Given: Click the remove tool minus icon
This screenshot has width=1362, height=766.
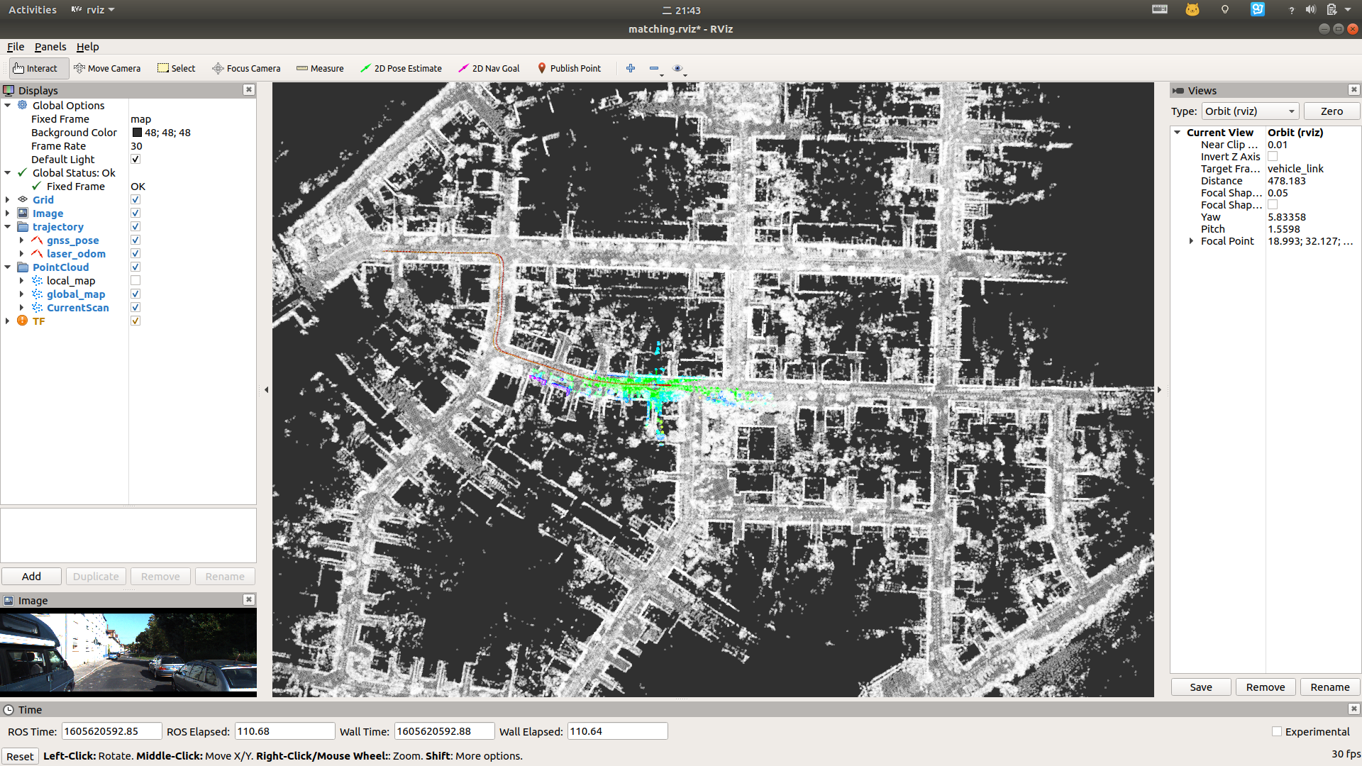Looking at the screenshot, I should 654,68.
